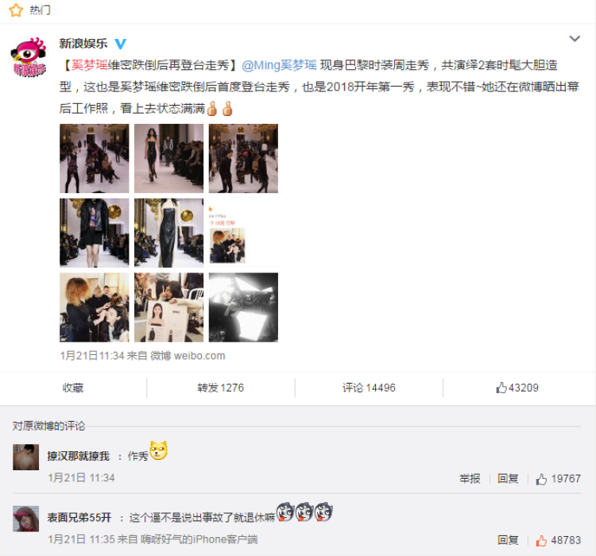Click 收藏 to bookmark the post
Image resolution: width=596 pixels, height=556 pixels.
(72, 388)
